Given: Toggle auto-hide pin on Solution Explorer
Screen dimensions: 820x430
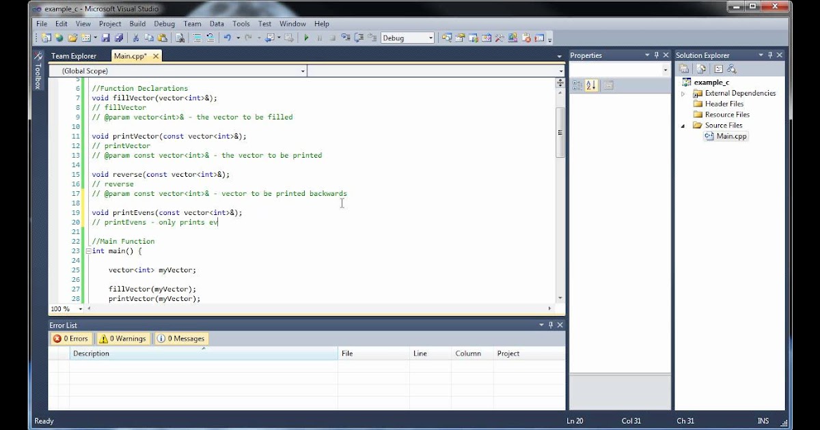Looking at the screenshot, I should (770, 55).
